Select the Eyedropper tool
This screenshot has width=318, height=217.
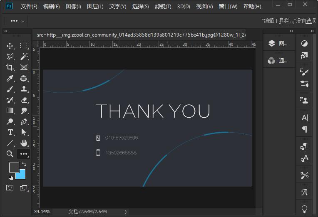click(x=10, y=78)
